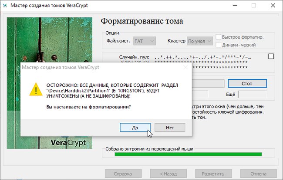This screenshot has height=180, width=283.
Task: Toggle random pool display checkbox
Action: click(271, 56)
